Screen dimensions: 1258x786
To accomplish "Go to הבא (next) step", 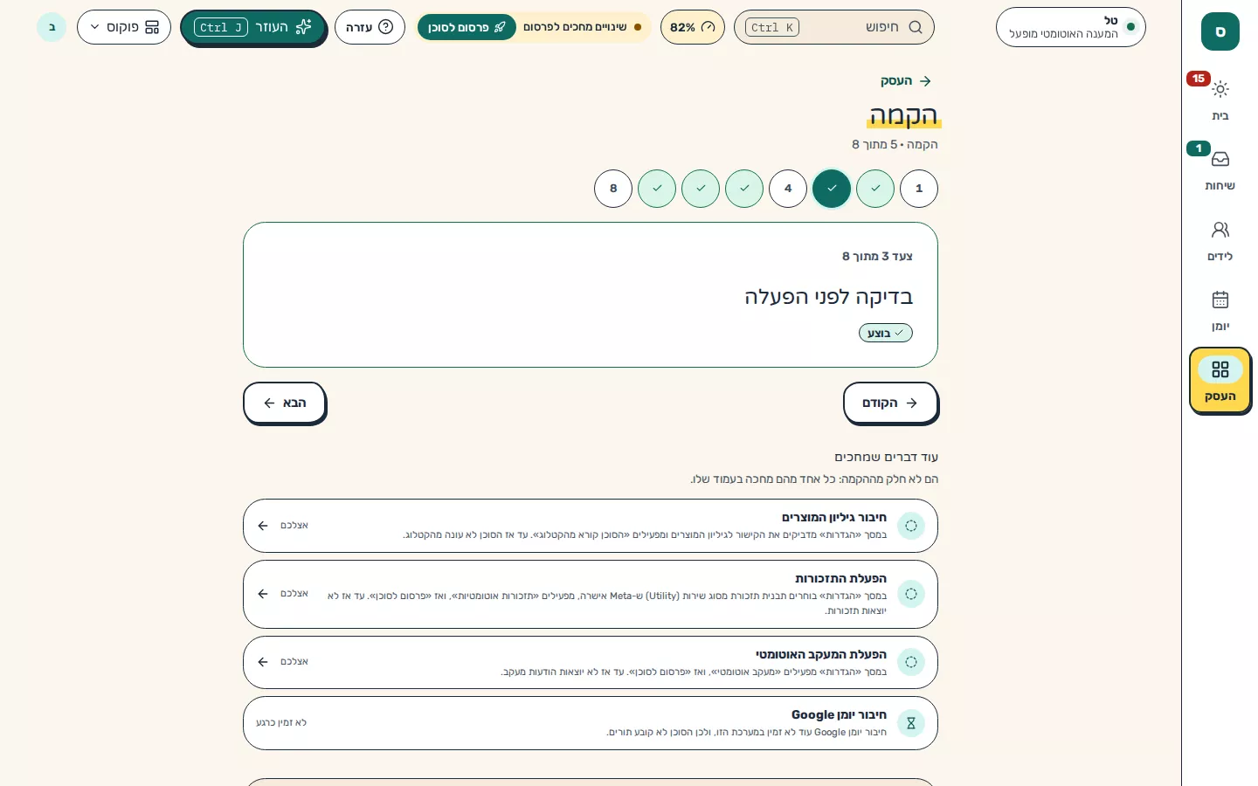I will click(x=285, y=403).
